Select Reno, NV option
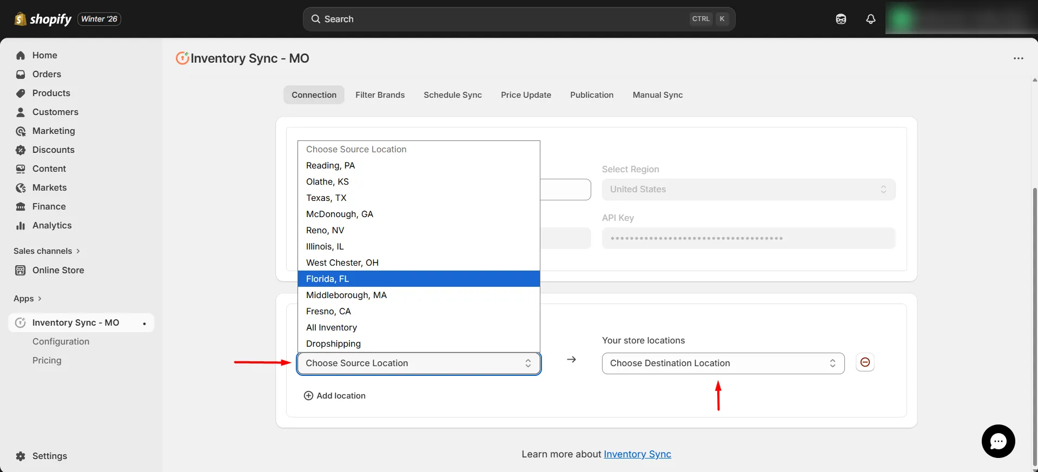 pyautogui.click(x=419, y=230)
